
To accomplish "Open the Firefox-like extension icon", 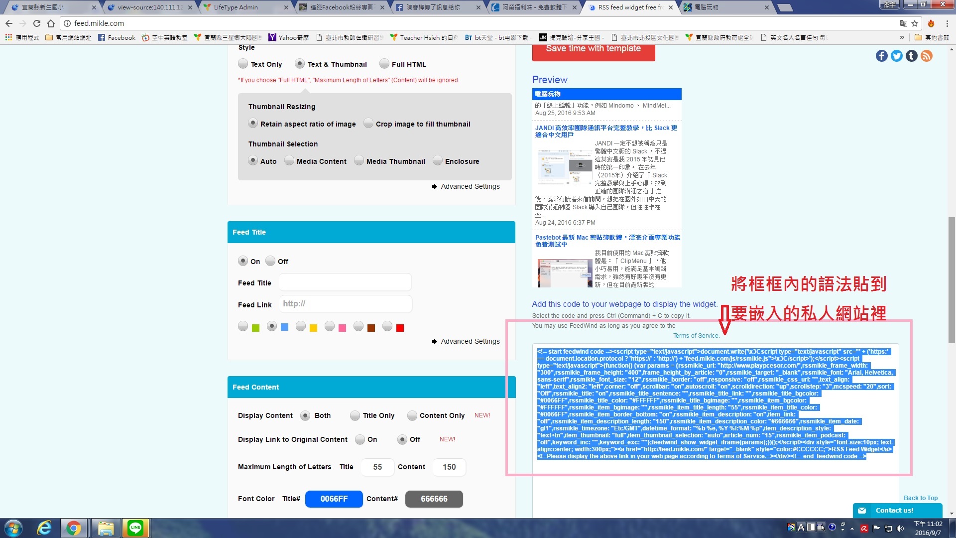I will pyautogui.click(x=931, y=23).
